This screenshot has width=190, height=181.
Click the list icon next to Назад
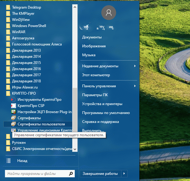click(x=8, y=161)
